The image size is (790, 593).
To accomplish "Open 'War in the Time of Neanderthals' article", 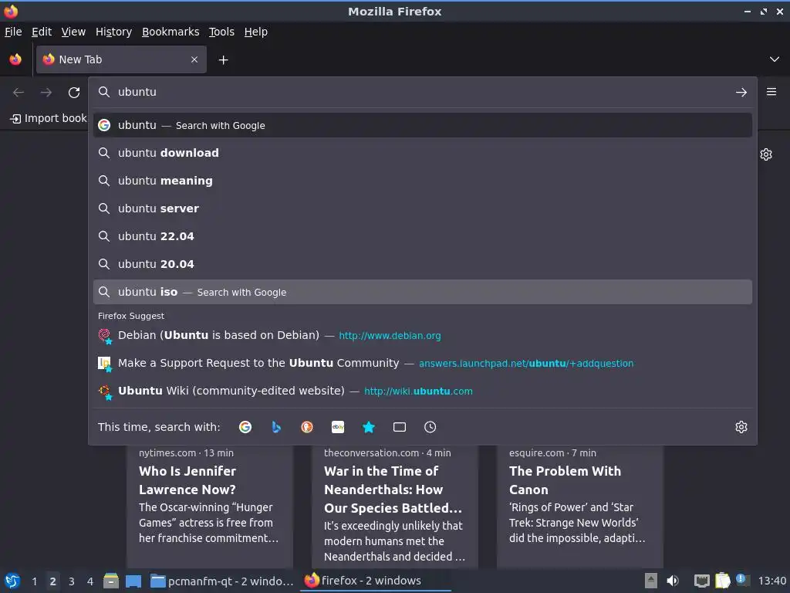I will coord(394,506).
